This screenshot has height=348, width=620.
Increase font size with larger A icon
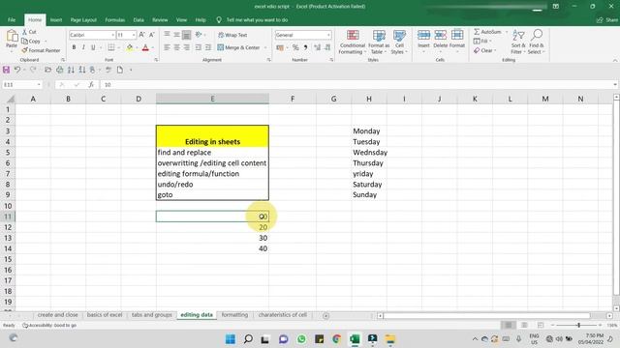coord(141,35)
